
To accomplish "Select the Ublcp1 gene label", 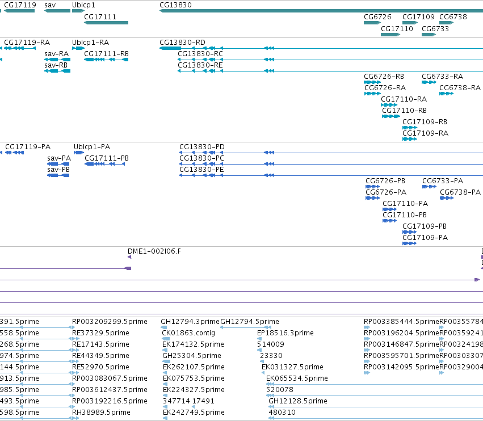I will tap(83, 5).
